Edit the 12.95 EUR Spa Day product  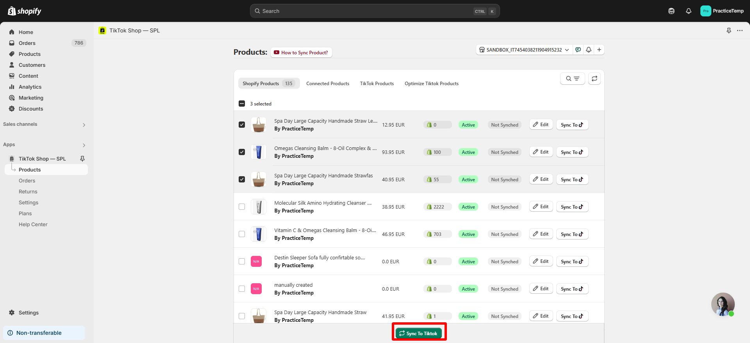[x=541, y=125]
